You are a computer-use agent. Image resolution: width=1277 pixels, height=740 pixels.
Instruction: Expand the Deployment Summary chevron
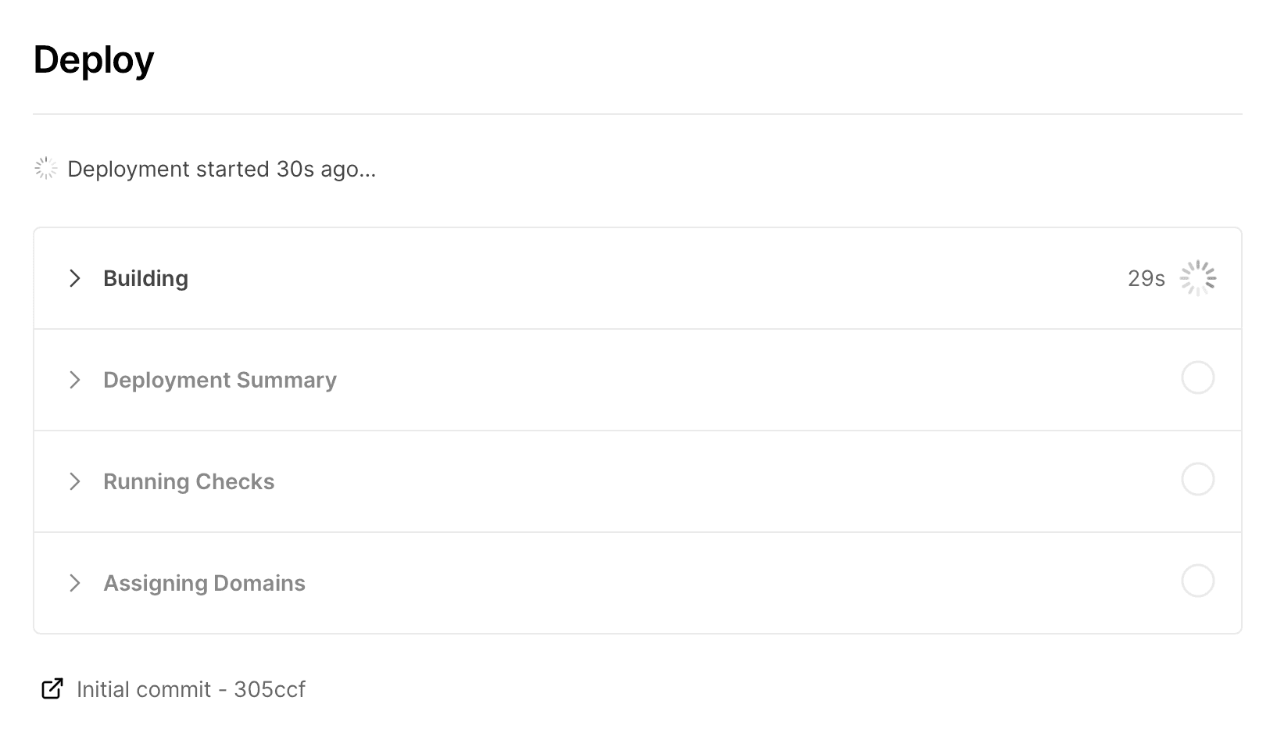point(75,380)
